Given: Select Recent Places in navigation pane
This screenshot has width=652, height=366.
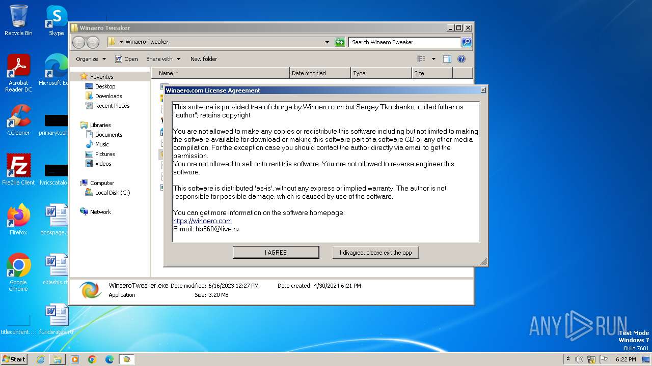Looking at the screenshot, I should [x=112, y=106].
